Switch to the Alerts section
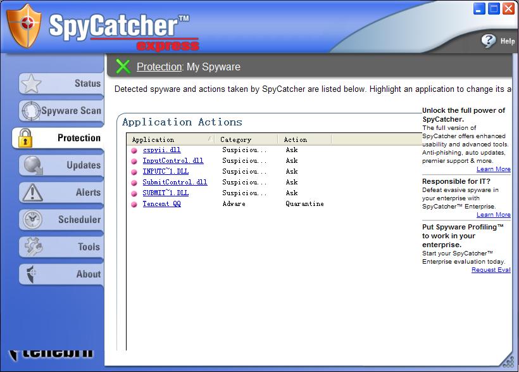The width and height of the screenshot is (519, 372). 61,192
